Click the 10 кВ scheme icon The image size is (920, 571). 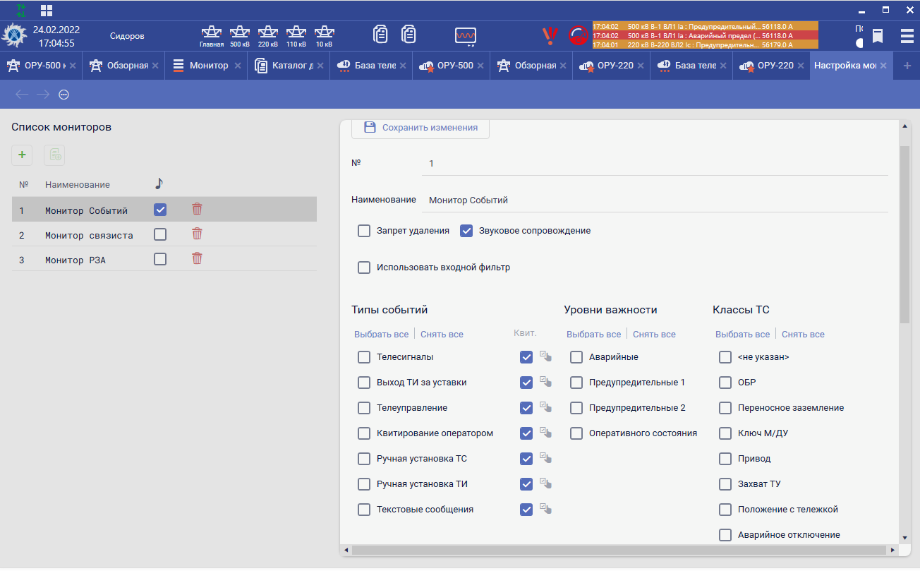pyautogui.click(x=324, y=35)
